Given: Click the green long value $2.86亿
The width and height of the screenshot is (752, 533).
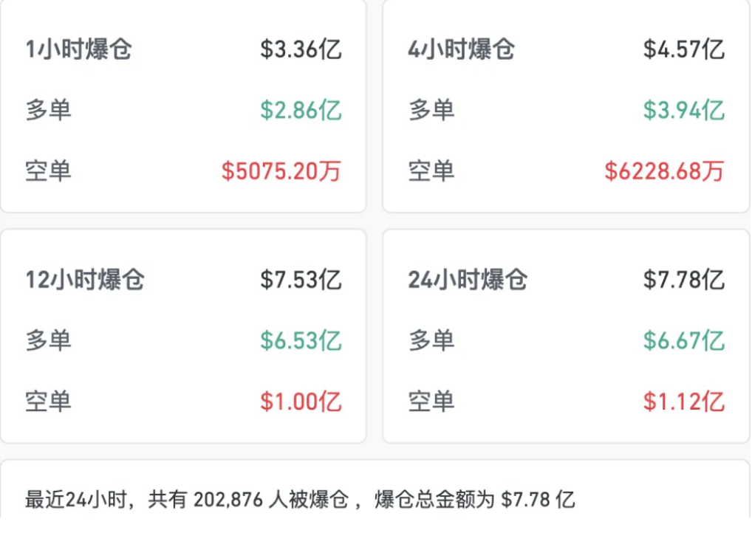Looking at the screenshot, I should 301,111.
